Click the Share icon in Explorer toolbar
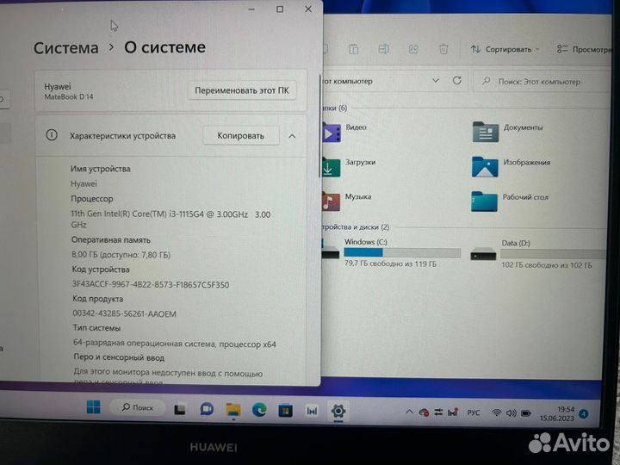This screenshot has width=620, height=465. pyautogui.click(x=413, y=49)
